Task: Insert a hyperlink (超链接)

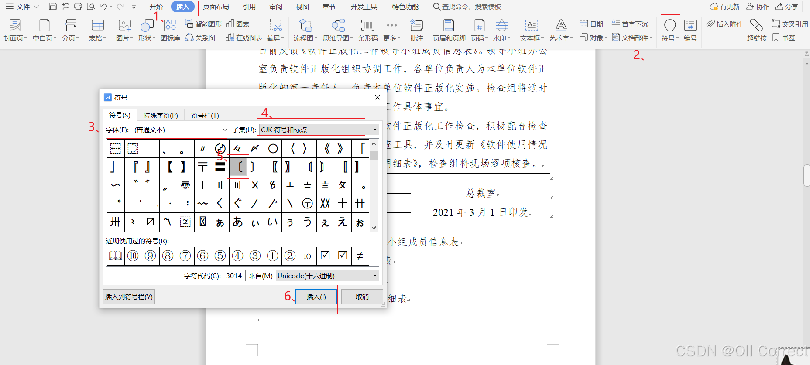Action: coord(757,30)
